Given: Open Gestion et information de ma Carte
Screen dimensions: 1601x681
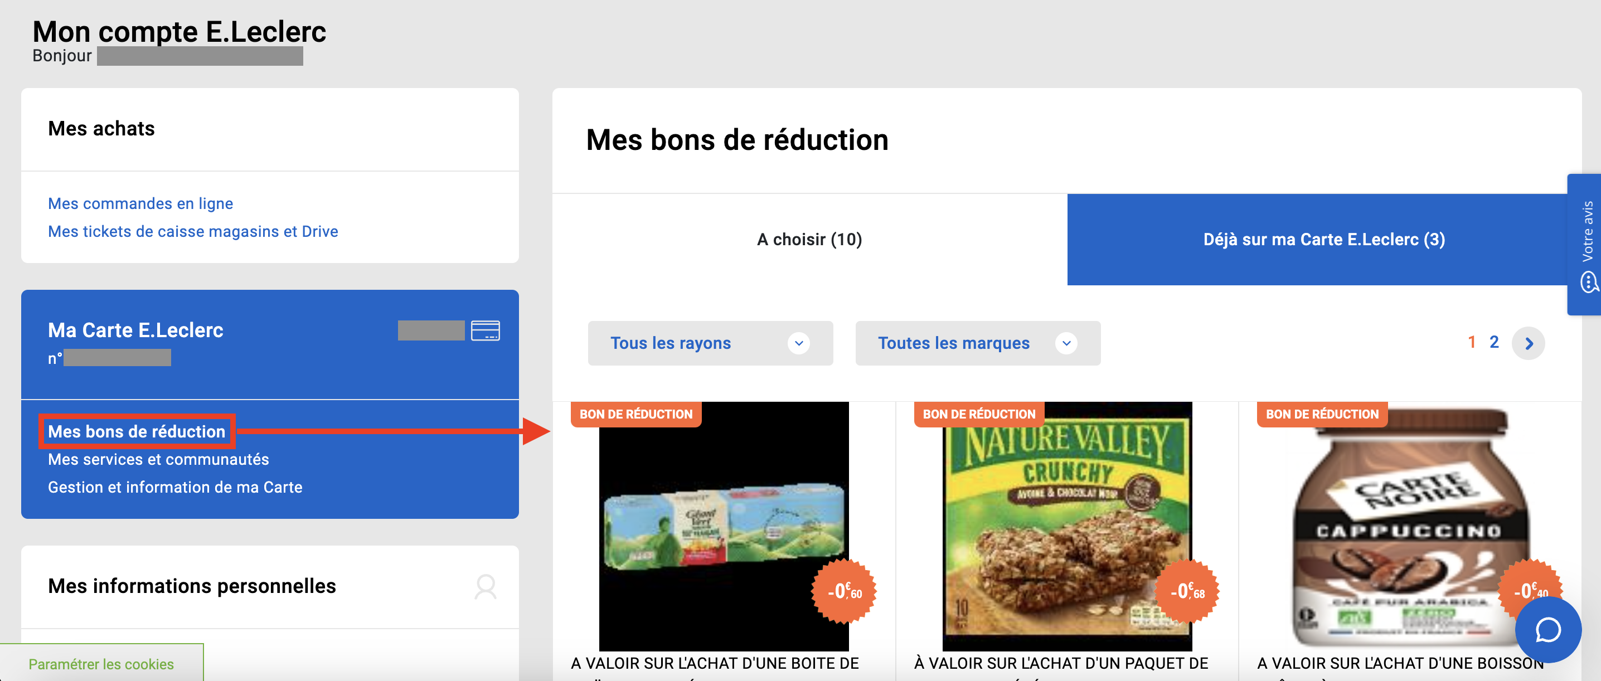Looking at the screenshot, I should point(175,487).
